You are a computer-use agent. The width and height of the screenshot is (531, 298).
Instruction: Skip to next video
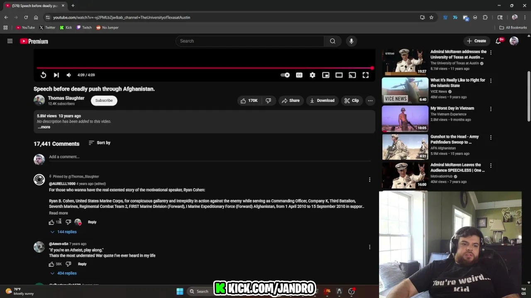56,75
